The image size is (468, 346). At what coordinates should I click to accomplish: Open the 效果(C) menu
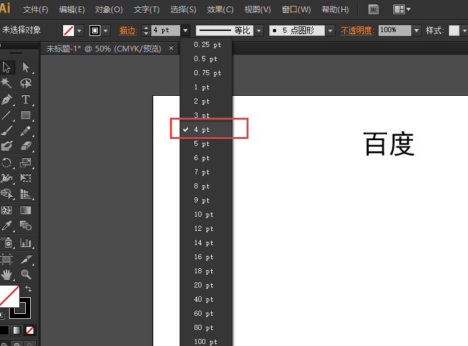click(x=220, y=10)
